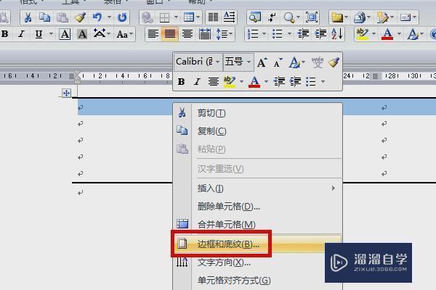Open the 五号 font size dropdown
Screen dimensions: 436x290
[249, 62]
